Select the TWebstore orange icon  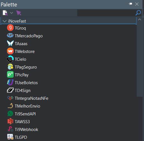pyautogui.click(x=10, y=51)
